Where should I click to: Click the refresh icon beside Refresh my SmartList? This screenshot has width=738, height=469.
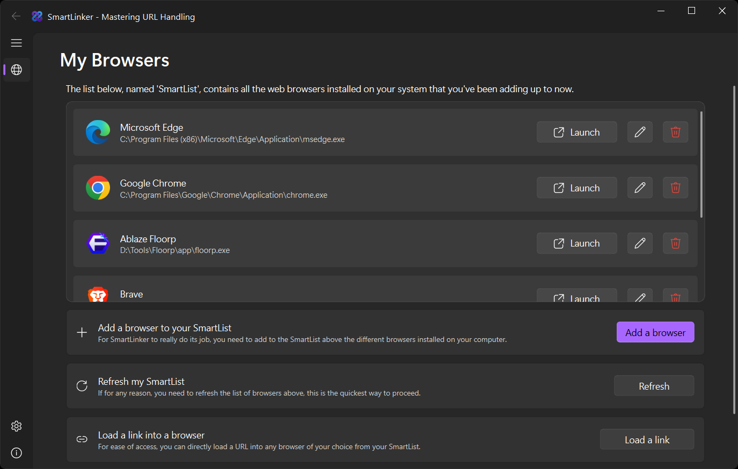point(82,386)
